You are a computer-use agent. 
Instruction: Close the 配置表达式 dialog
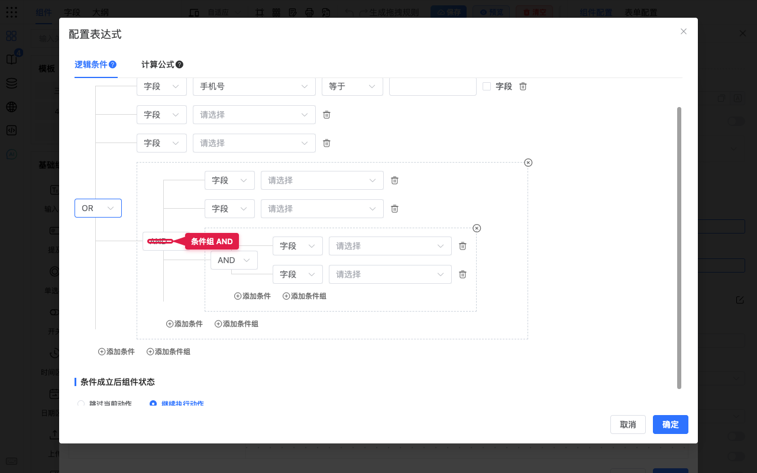tap(684, 31)
